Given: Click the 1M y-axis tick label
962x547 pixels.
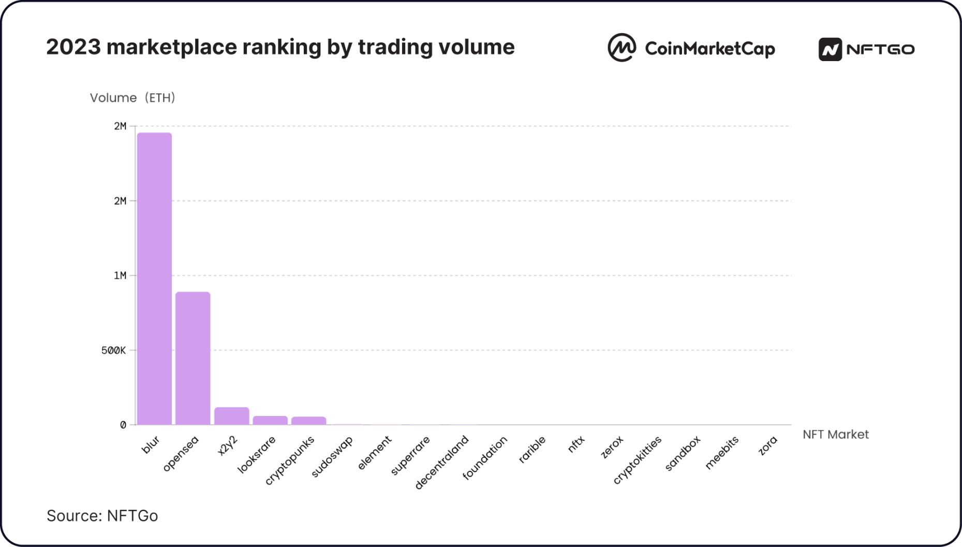Looking at the screenshot, I should pyautogui.click(x=120, y=276).
